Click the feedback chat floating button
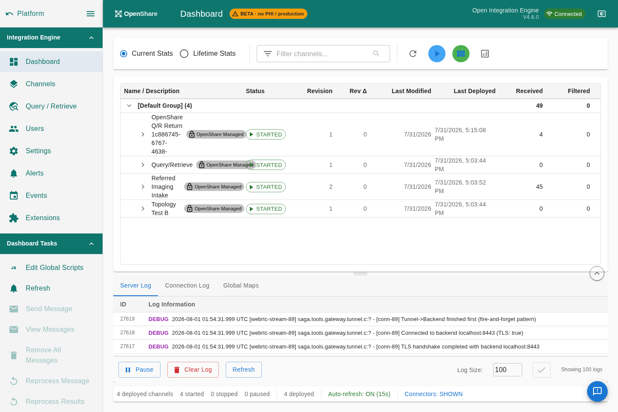This screenshot has height=412, width=618. coord(597,391)
